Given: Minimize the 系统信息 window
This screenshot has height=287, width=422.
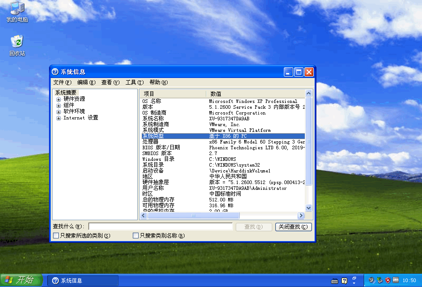Looking at the screenshot, I should pos(288,72).
